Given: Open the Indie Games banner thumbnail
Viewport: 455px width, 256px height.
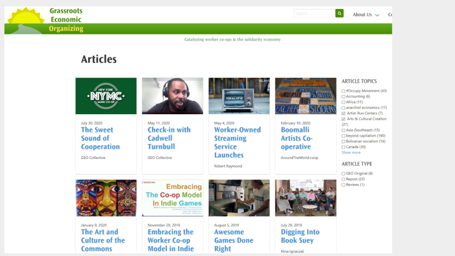Looking at the screenshot, I should [x=172, y=198].
